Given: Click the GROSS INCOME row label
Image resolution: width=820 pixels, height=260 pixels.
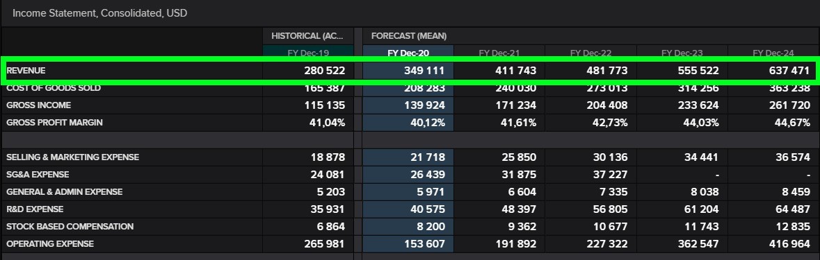Looking at the screenshot, I should click(x=38, y=105).
